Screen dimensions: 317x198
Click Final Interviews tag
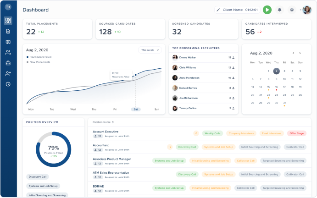(x=272, y=133)
